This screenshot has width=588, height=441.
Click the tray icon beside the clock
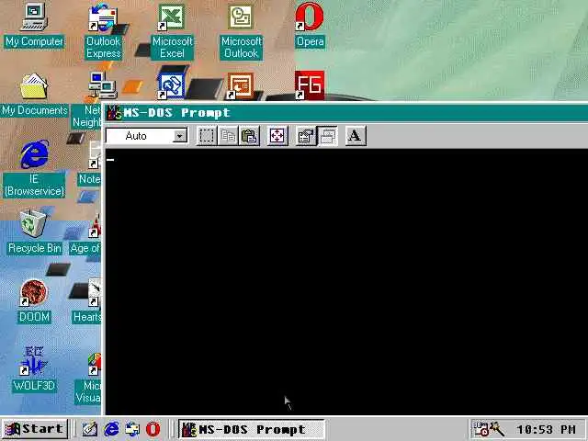[497, 429]
